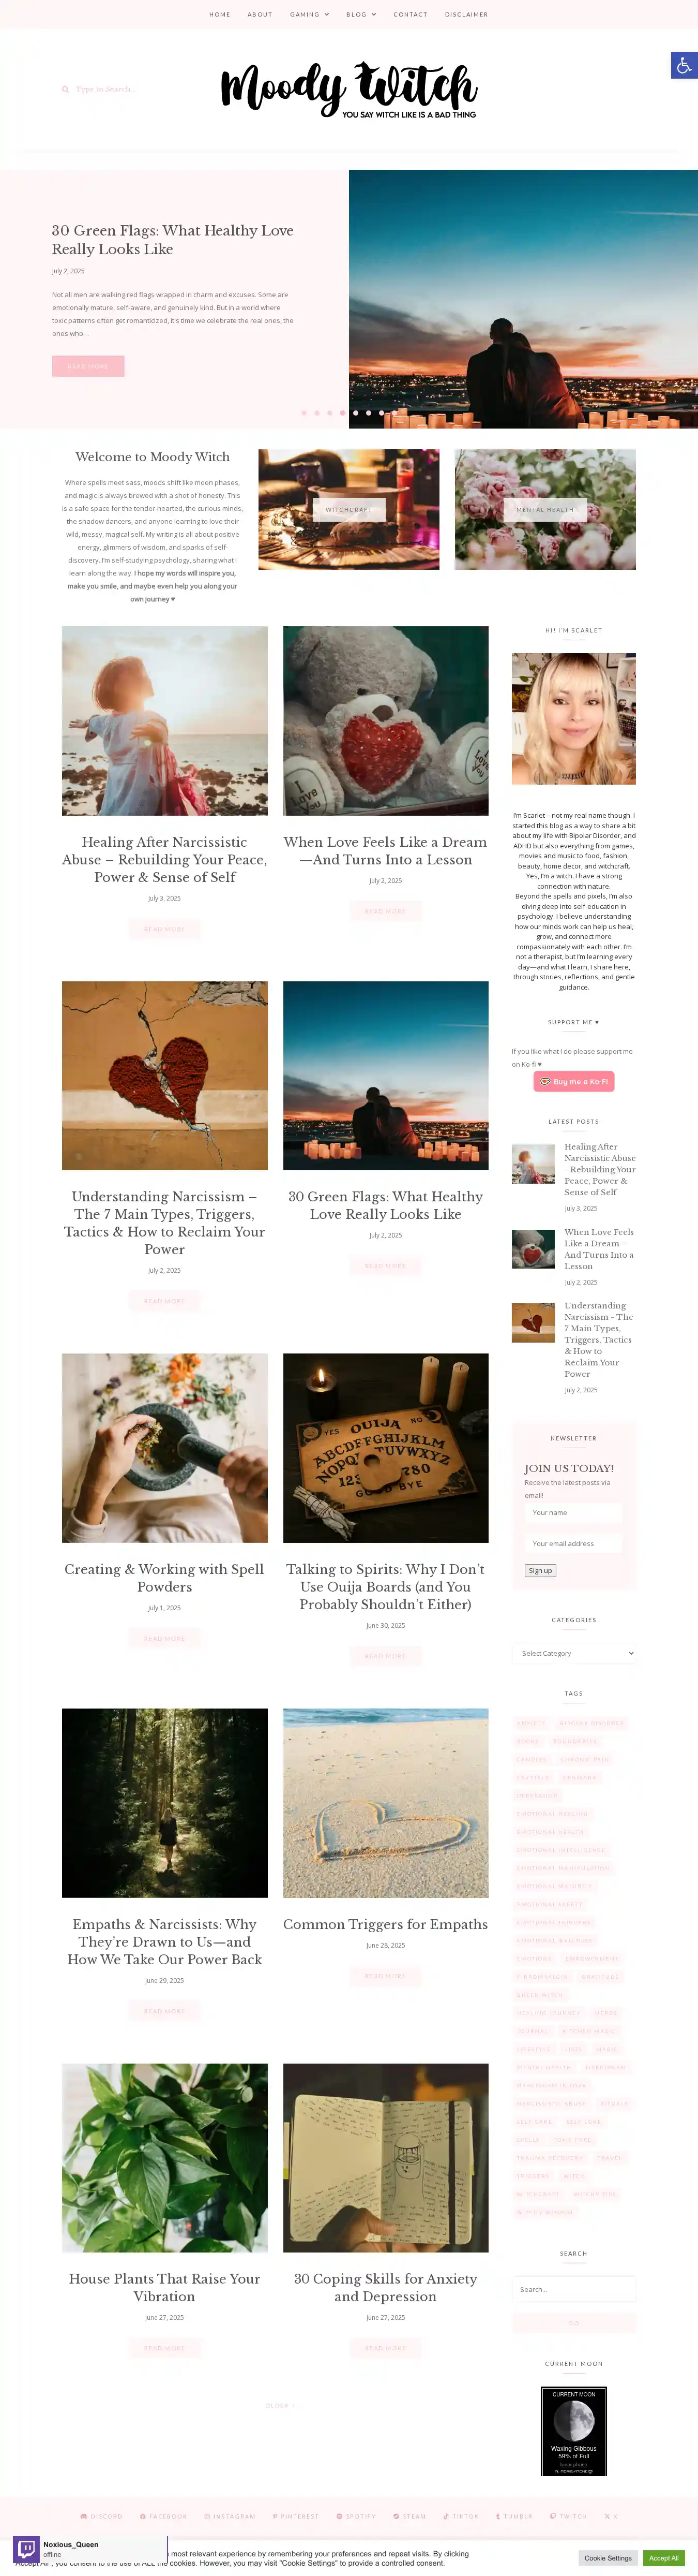Select the sixth slider pagination dot
The image size is (698, 2576).
(x=369, y=413)
